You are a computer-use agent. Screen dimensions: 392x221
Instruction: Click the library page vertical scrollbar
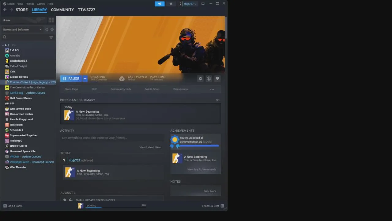(x=226, y=28)
